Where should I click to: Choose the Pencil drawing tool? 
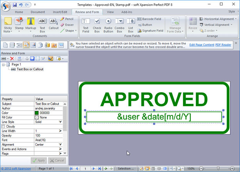[67, 19]
